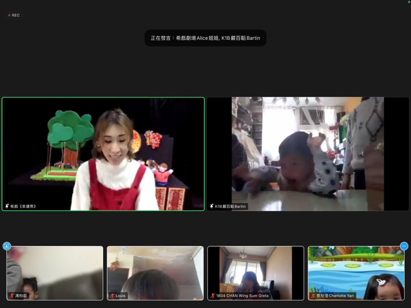Screen dimensions: 411x308
Task: Open 1B04 CHAN Wing Sum Greta's video thumbnail
Action: pos(256,273)
